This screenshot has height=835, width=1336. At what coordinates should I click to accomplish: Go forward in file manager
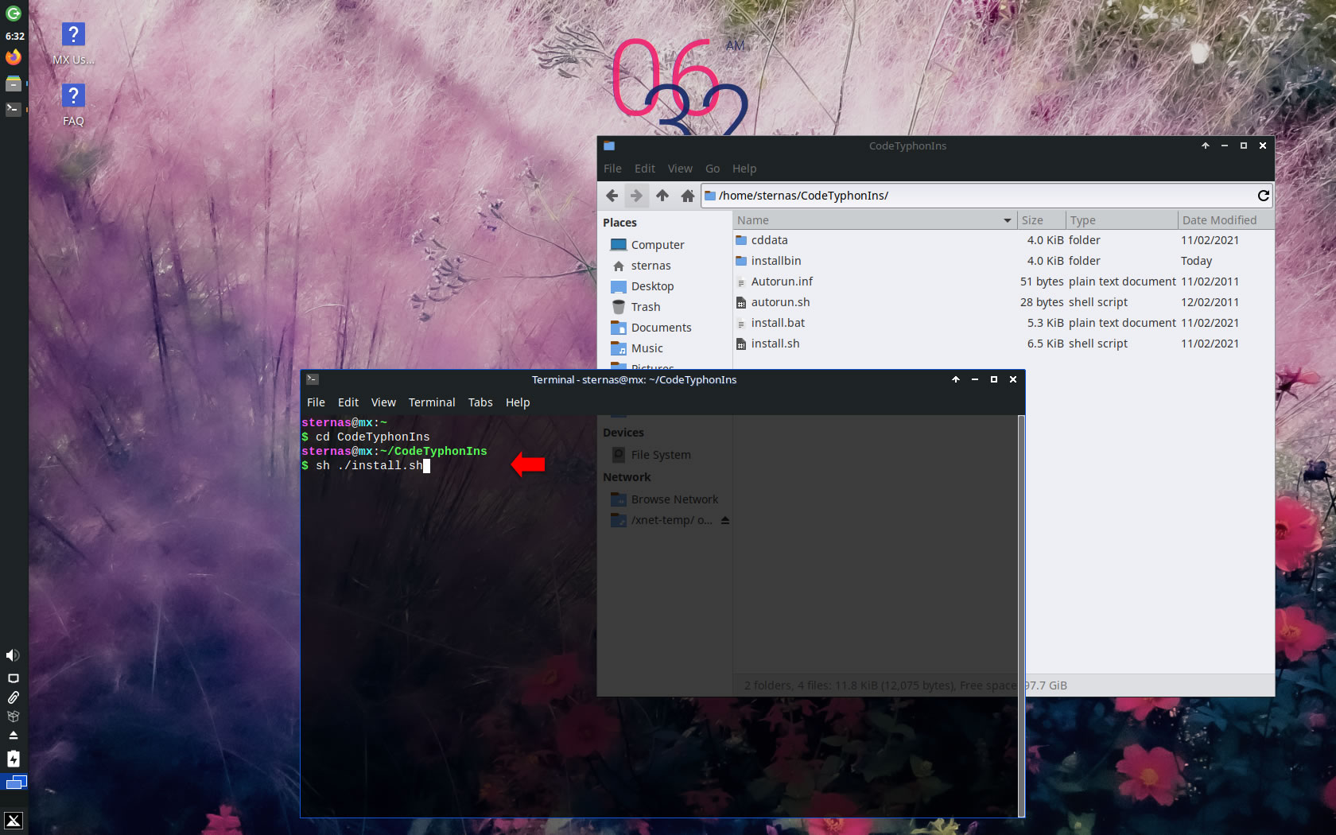coord(636,196)
